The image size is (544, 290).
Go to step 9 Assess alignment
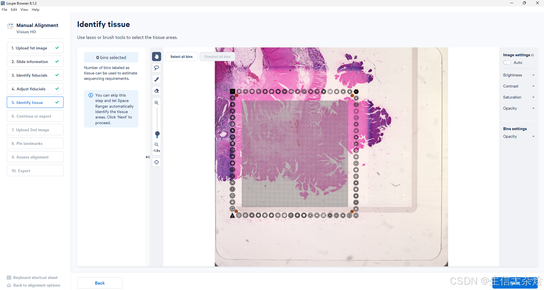pyautogui.click(x=35, y=157)
